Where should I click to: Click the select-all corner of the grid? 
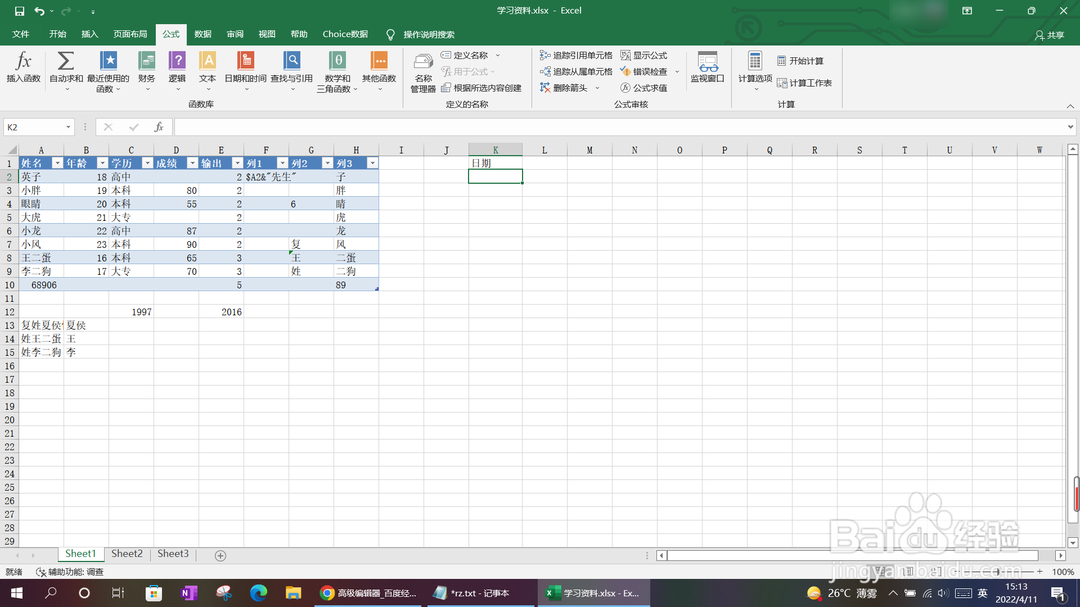tap(11, 150)
